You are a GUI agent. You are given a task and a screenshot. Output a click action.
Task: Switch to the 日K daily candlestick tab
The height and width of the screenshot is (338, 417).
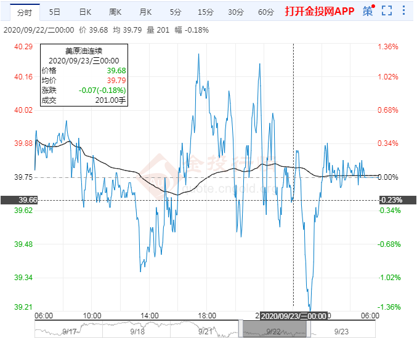(86, 12)
